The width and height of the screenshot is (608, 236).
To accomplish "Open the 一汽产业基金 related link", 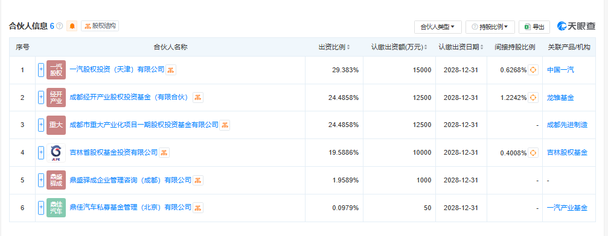I will click(567, 208).
